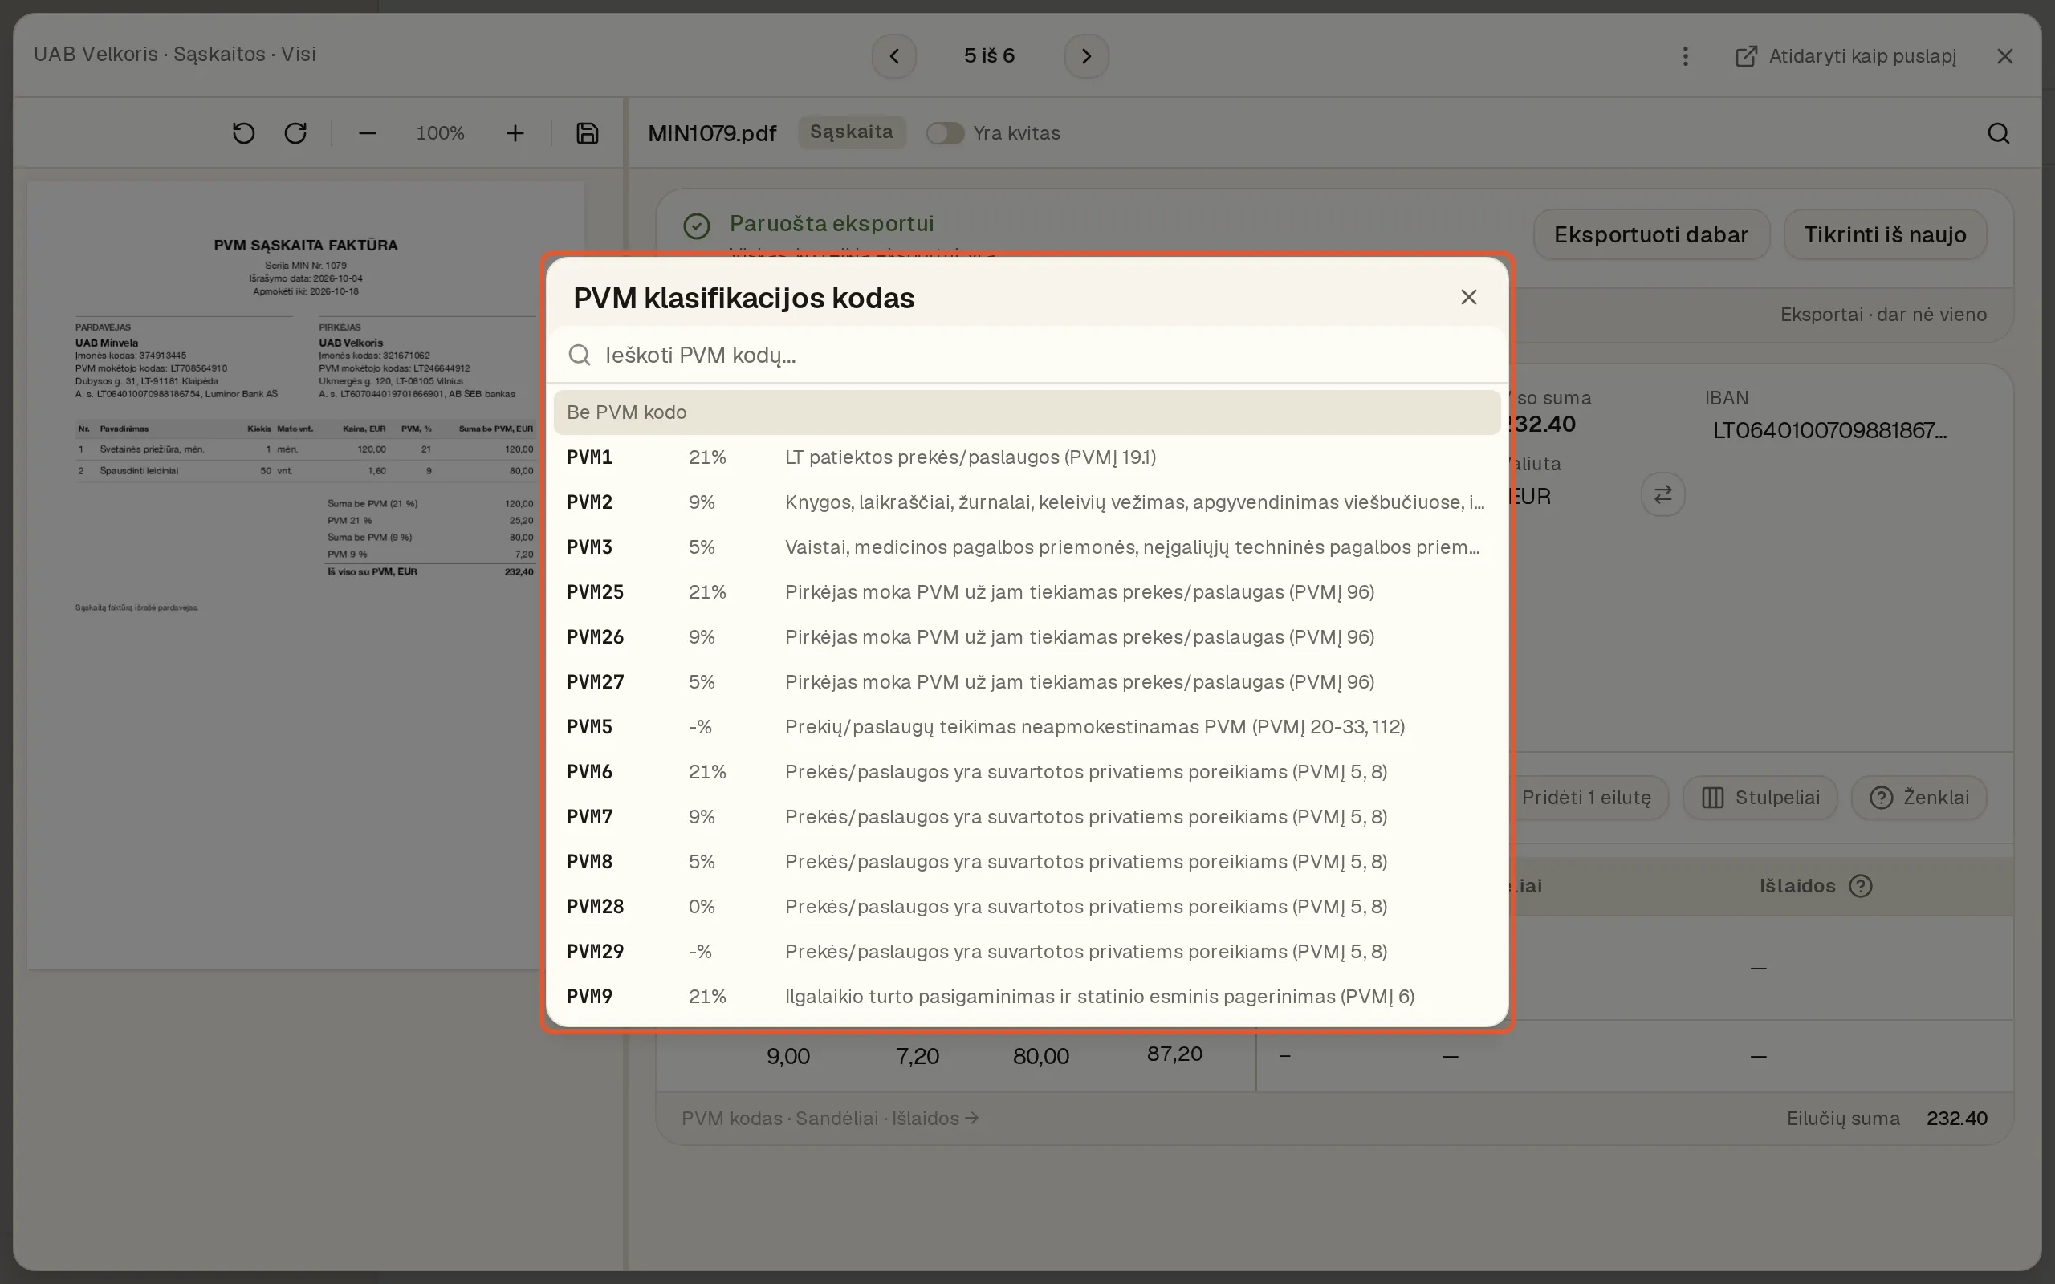
Task: Open the three-dot more options menu
Action: click(x=1686, y=56)
